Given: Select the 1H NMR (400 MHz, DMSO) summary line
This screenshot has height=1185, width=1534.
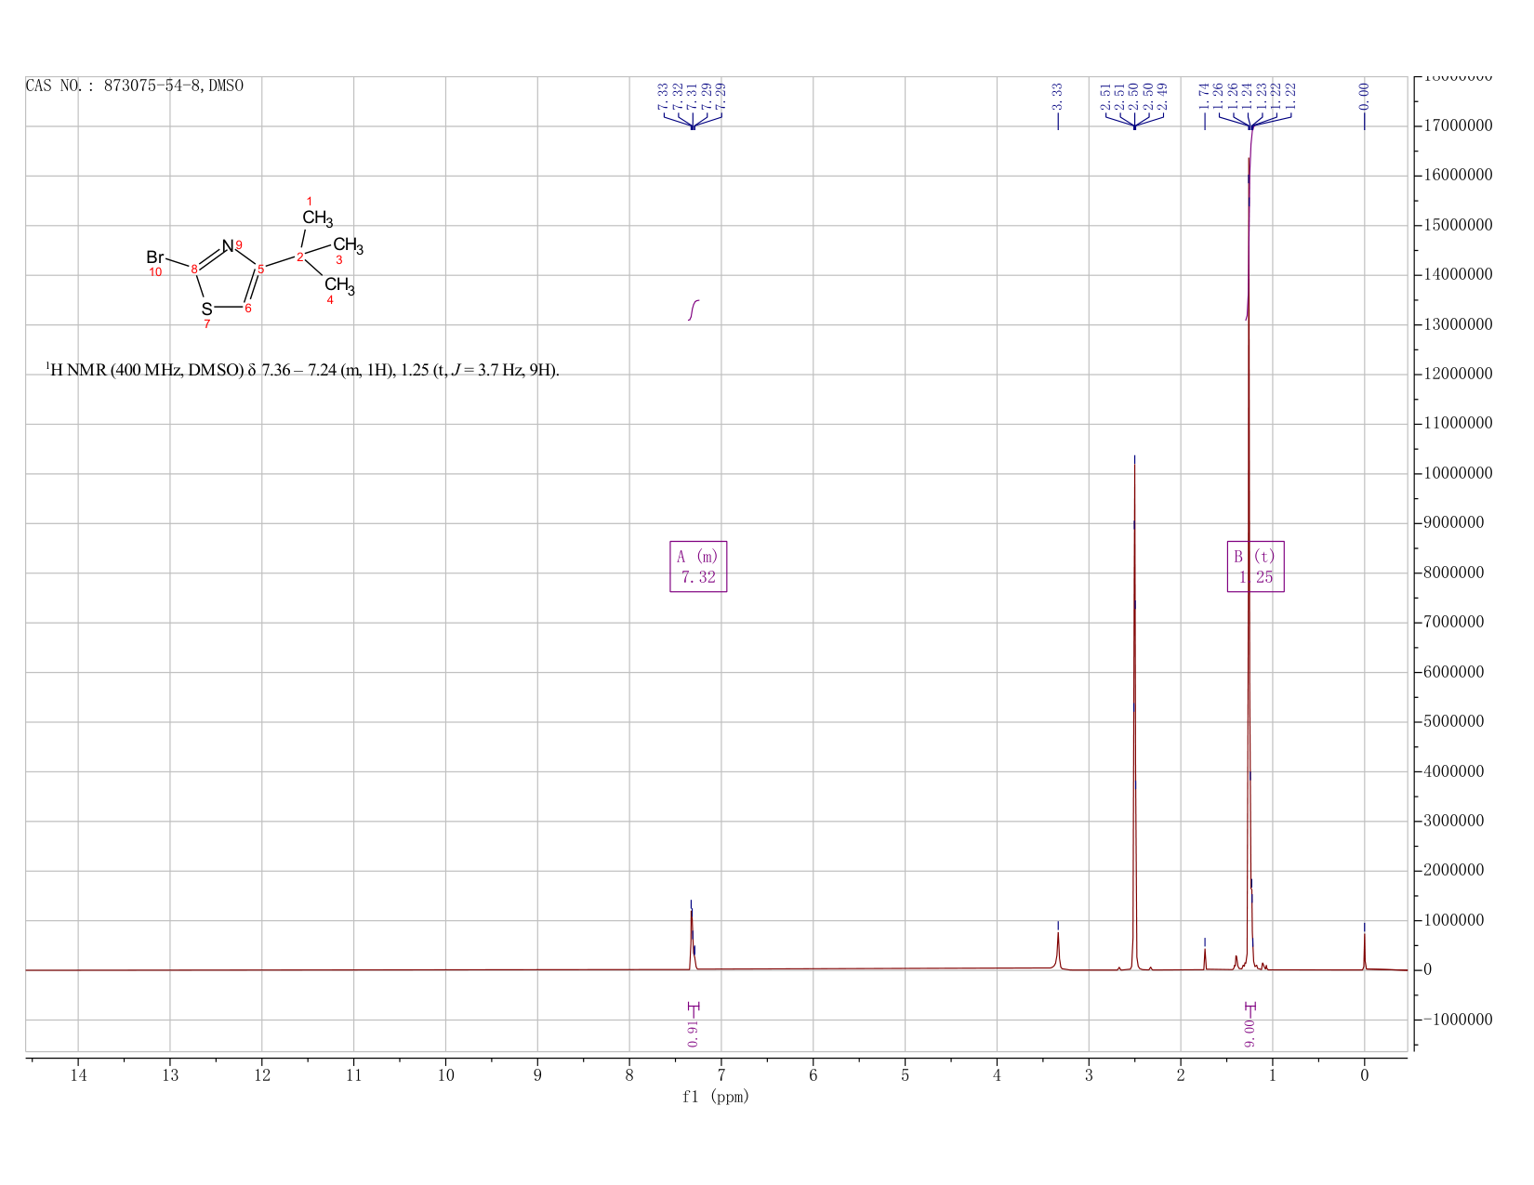Looking at the screenshot, I should (302, 370).
